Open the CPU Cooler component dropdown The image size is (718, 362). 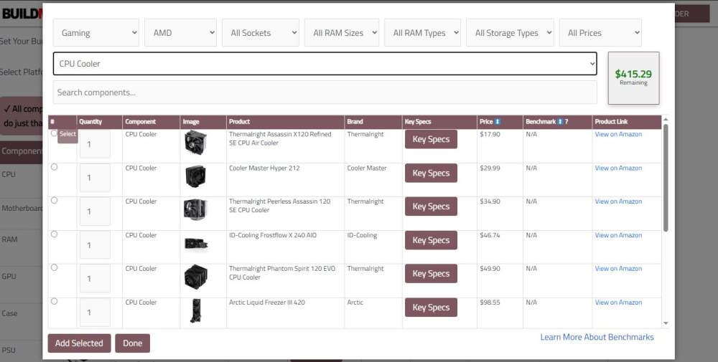pyautogui.click(x=325, y=64)
